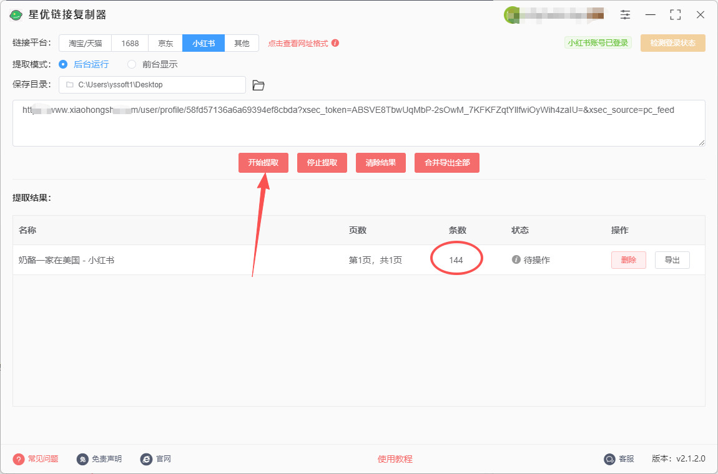The width and height of the screenshot is (718, 474).
Task: Select 后台运行 radio button
Action: (63, 64)
